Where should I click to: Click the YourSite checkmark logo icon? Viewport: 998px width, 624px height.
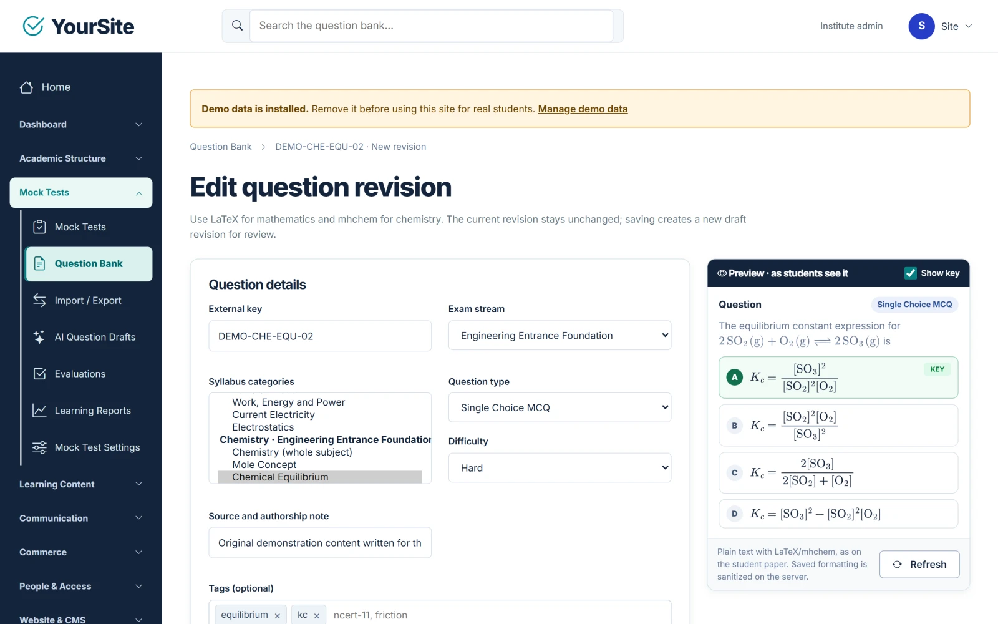click(33, 26)
